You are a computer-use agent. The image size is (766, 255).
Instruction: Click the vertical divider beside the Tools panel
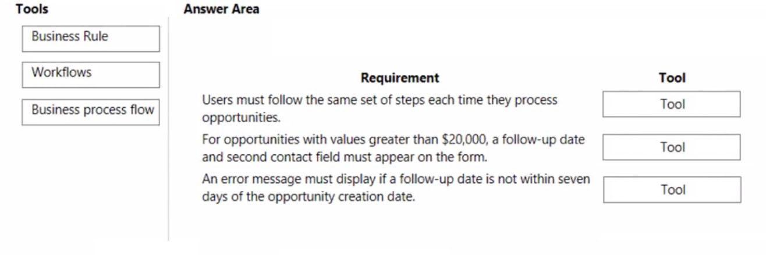click(169, 128)
